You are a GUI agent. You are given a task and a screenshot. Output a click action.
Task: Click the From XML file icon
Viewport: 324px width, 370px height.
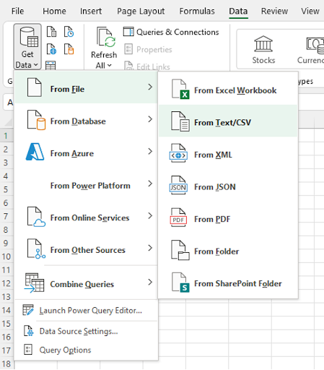pos(178,153)
